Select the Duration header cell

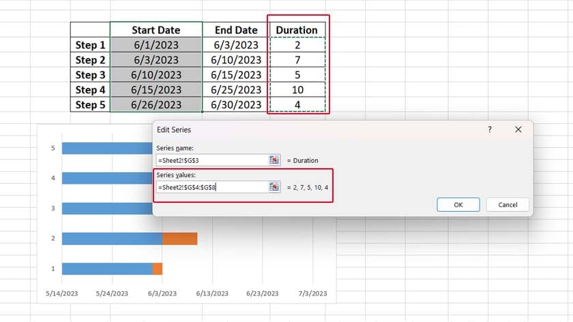tap(297, 30)
